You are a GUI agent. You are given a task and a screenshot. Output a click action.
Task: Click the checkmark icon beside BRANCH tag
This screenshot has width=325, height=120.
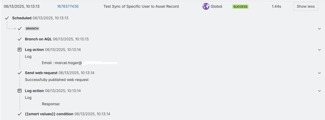[x=20, y=29]
